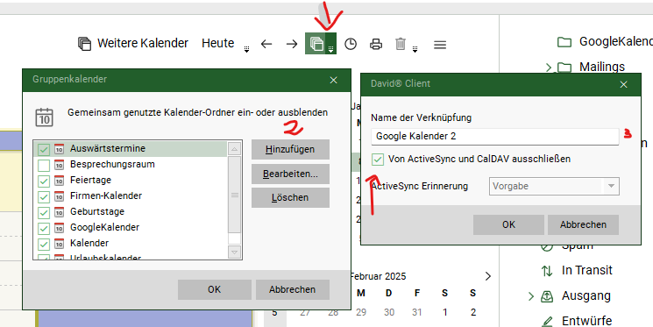Select Geburtstage row in list

130,212
